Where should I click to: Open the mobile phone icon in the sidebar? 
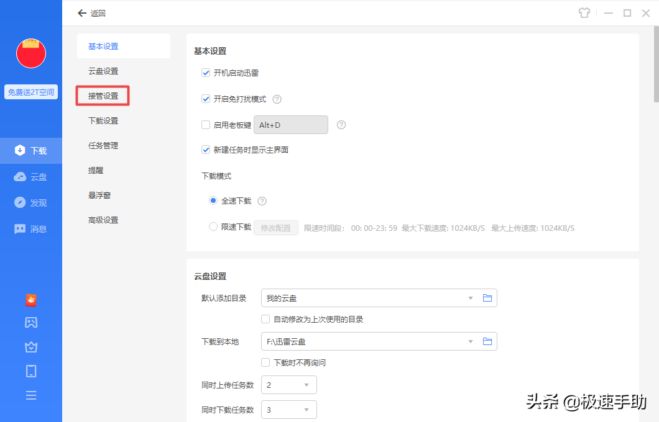tap(31, 370)
